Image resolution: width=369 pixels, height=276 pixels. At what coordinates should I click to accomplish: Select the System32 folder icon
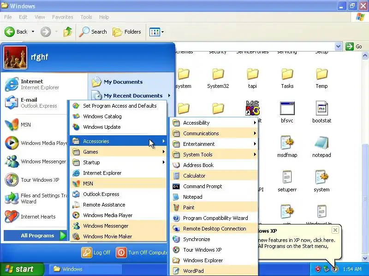218,74
